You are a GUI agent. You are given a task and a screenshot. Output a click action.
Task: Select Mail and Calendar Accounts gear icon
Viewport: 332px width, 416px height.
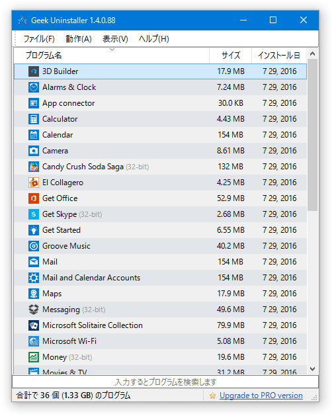[34, 278]
